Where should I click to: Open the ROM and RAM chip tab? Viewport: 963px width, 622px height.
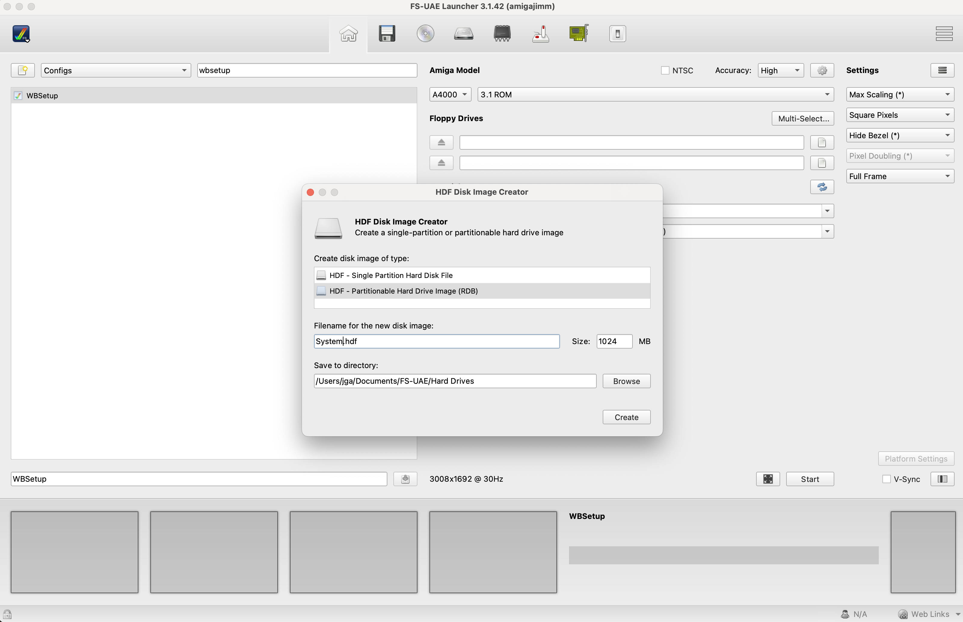click(502, 34)
